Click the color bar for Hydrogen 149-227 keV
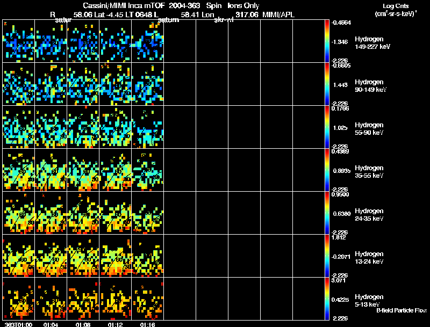 (327, 41)
